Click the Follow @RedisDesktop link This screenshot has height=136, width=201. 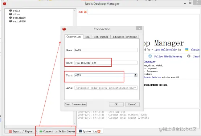coord(168,57)
